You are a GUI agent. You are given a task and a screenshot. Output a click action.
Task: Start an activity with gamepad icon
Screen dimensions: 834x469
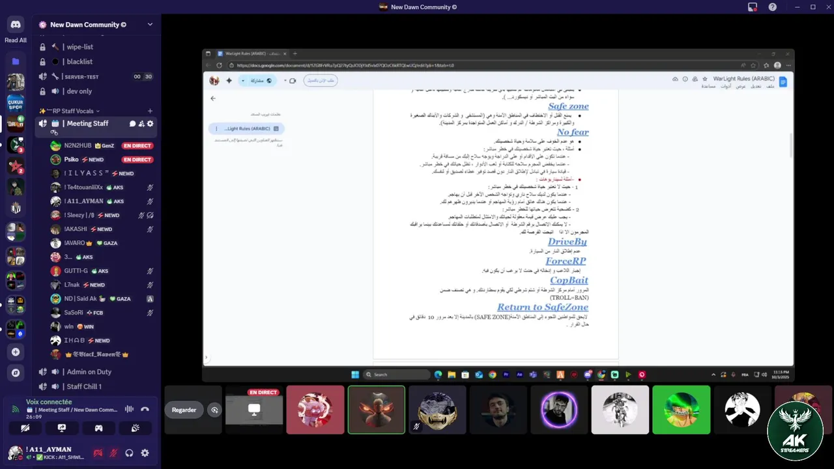click(x=98, y=428)
